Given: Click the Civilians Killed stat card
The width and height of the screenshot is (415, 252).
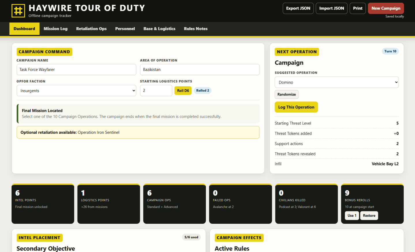Looking at the screenshot, I should (x=306, y=204).
